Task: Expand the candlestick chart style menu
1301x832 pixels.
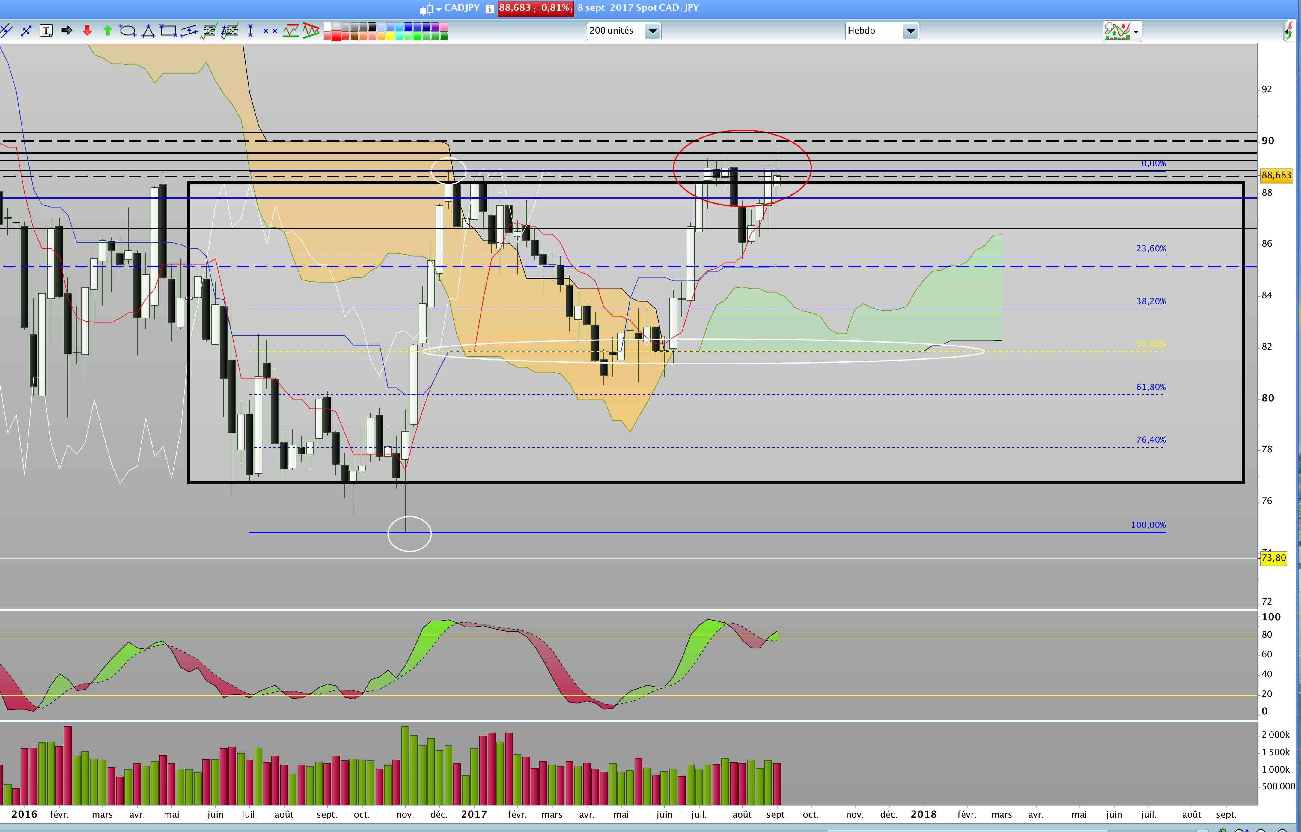Action: 439,9
